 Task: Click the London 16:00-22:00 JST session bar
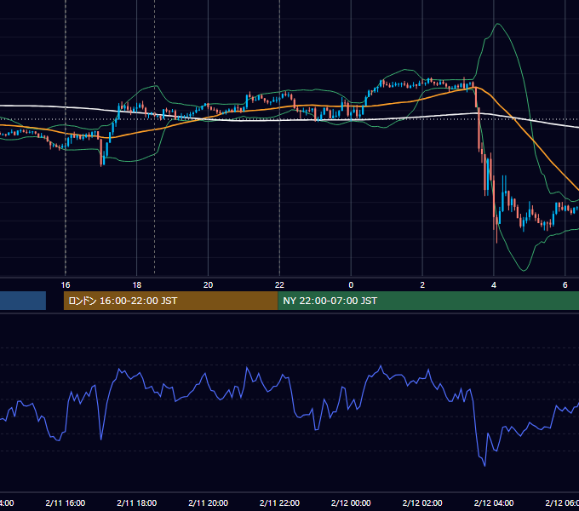click(170, 301)
